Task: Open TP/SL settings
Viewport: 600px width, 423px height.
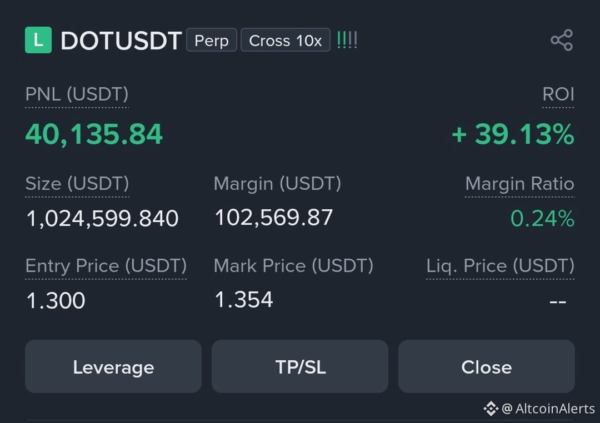Action: [300, 366]
